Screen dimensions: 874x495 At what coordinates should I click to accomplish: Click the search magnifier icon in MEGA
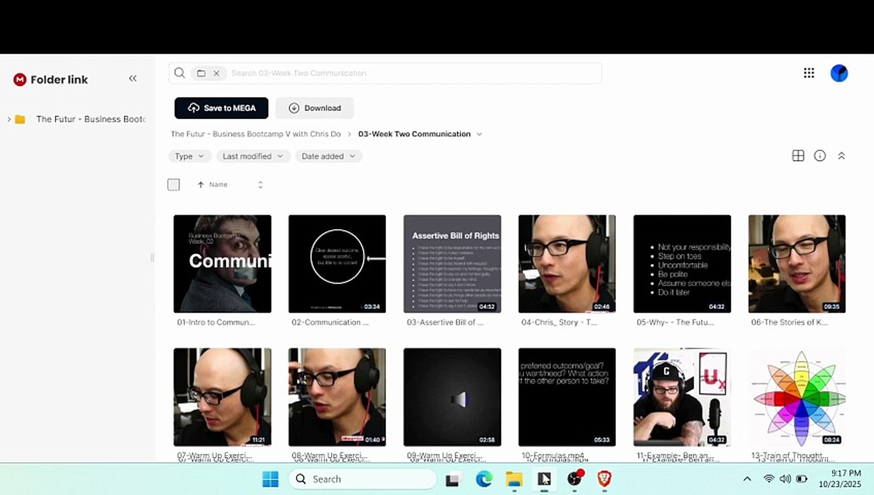(179, 73)
